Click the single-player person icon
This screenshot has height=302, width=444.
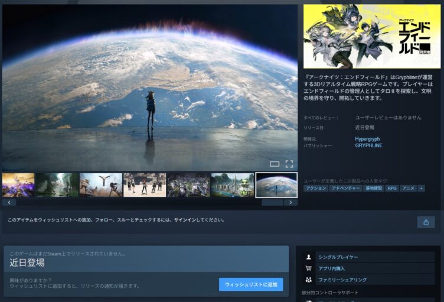(x=308, y=257)
